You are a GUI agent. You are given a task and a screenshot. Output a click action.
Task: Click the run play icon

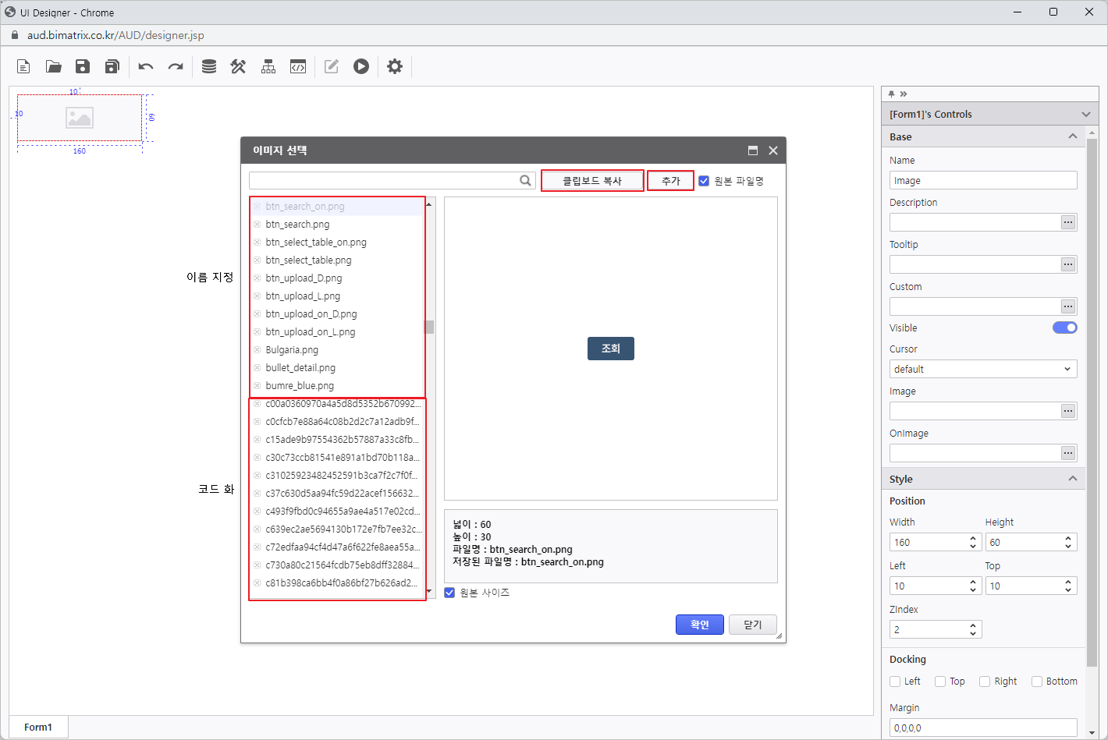tap(360, 67)
